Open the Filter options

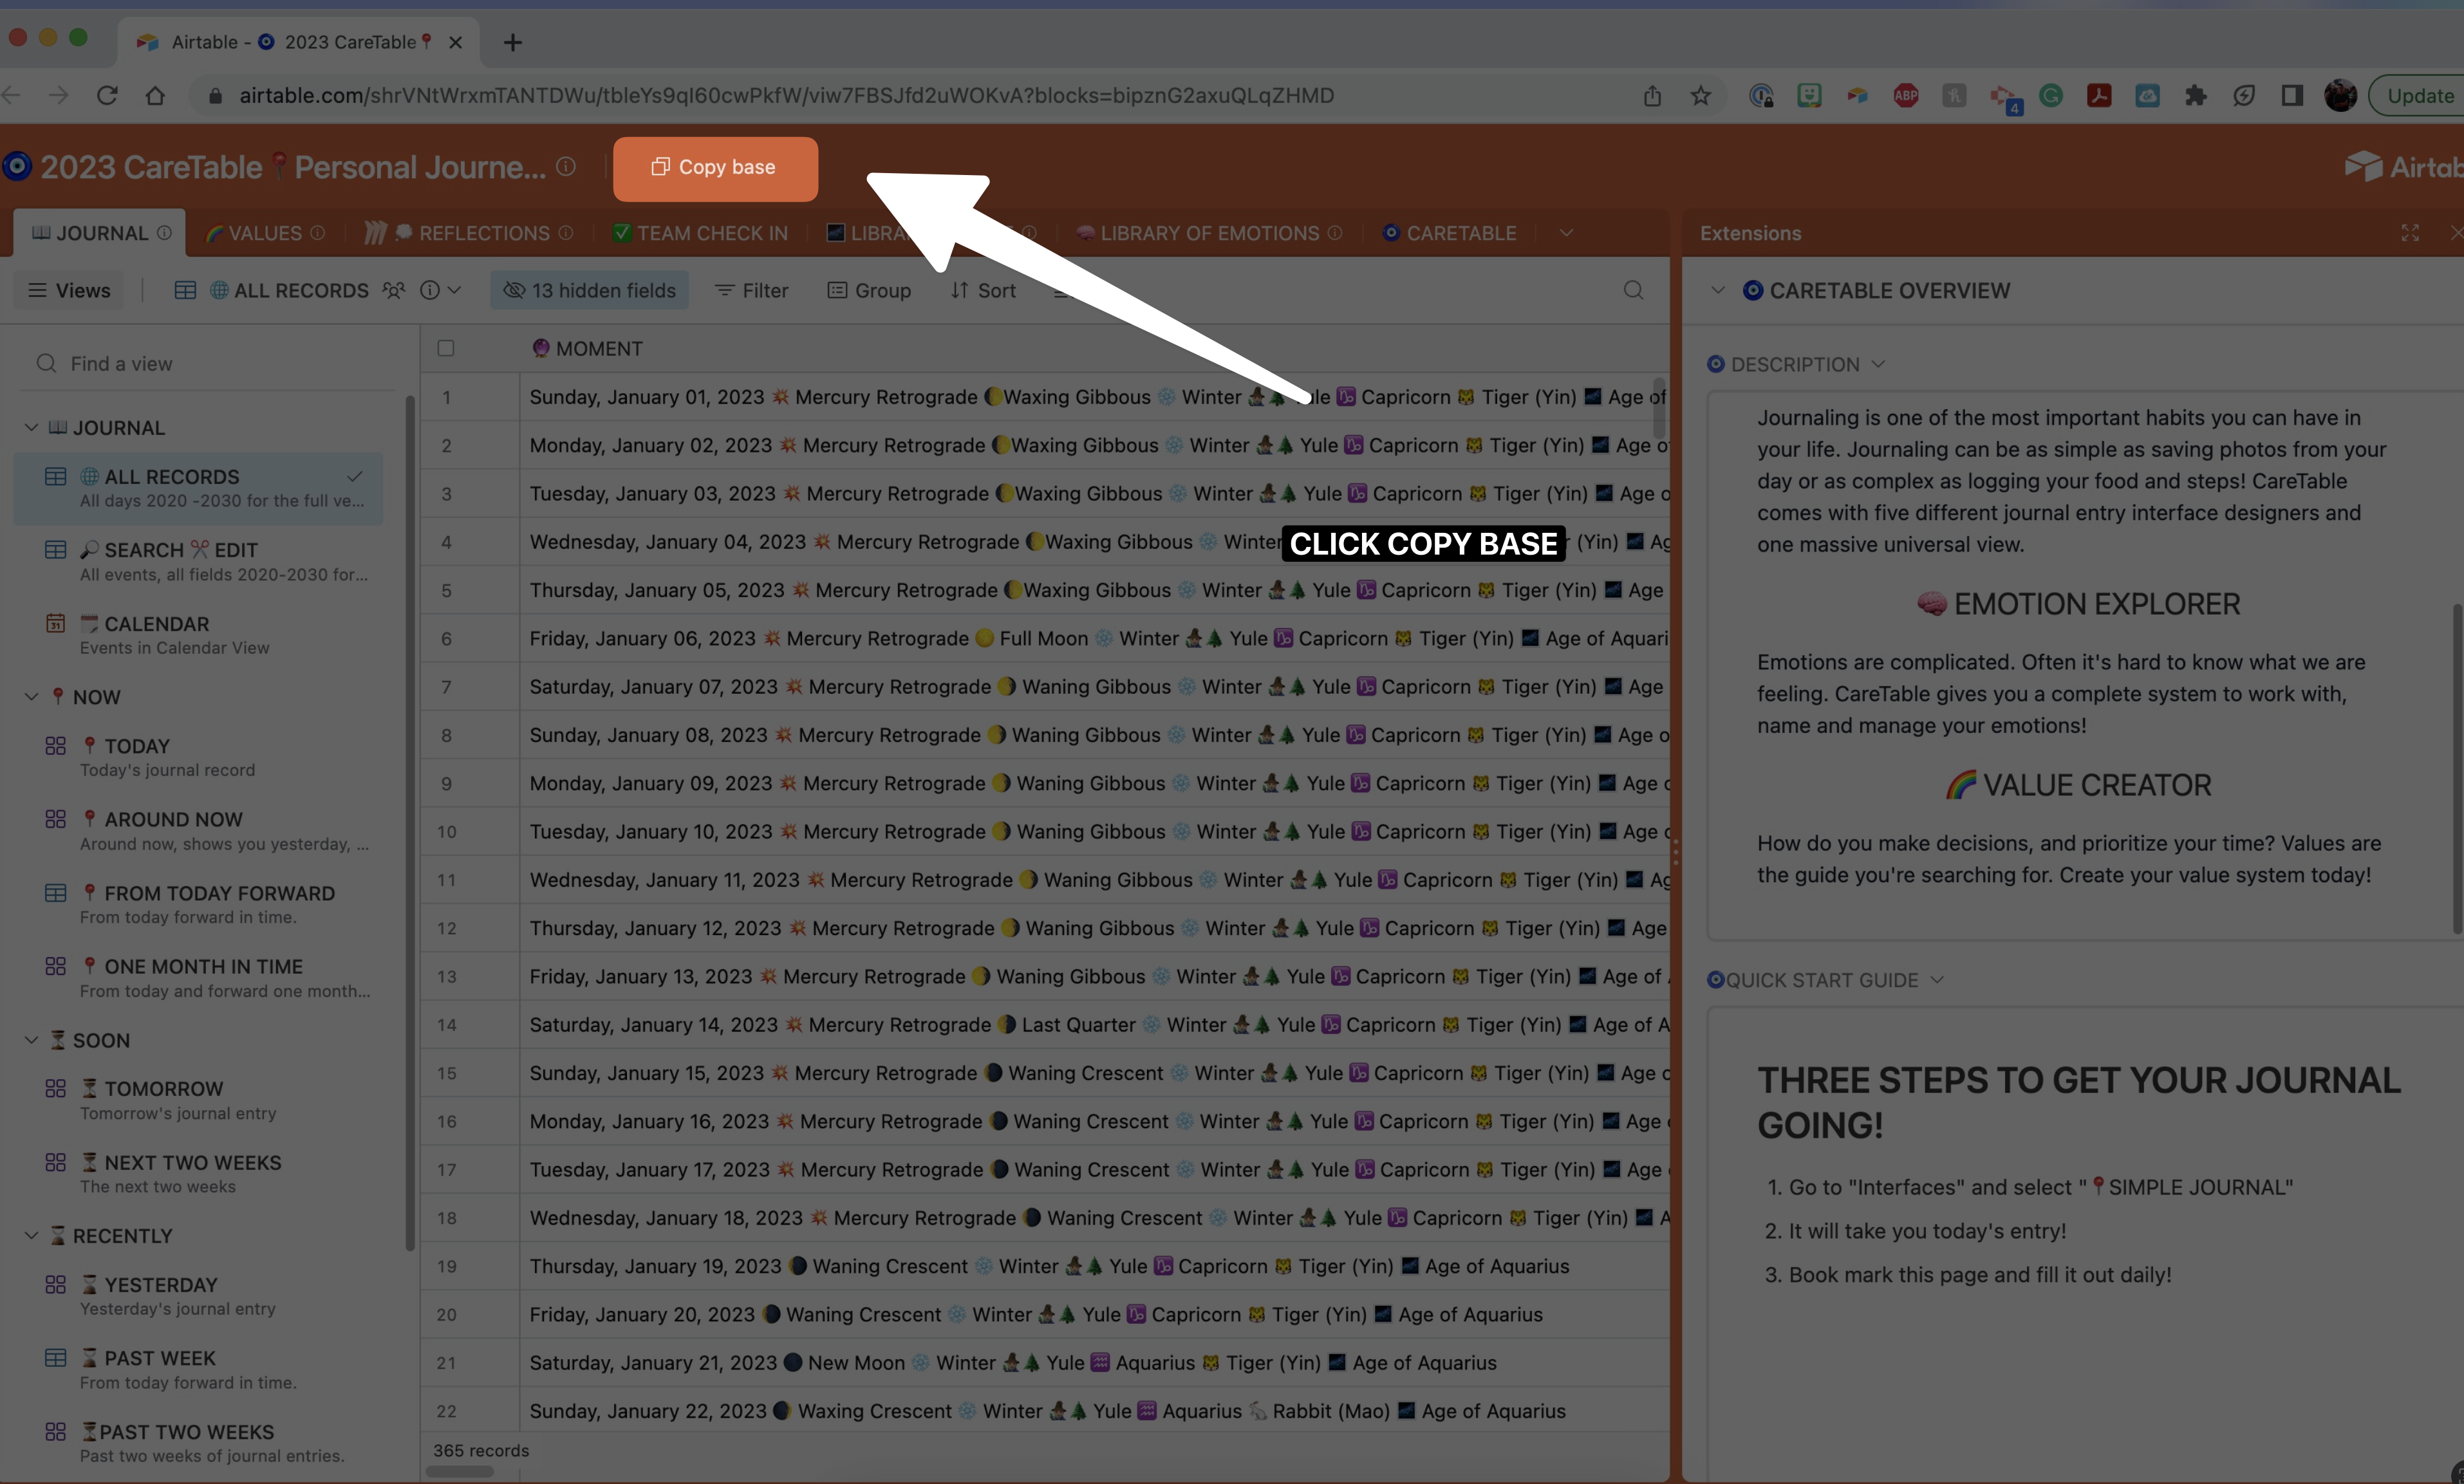pyautogui.click(x=751, y=290)
